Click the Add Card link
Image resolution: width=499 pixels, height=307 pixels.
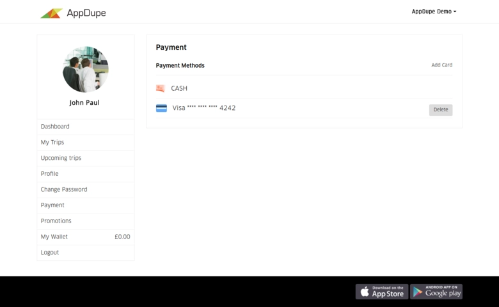(441, 65)
